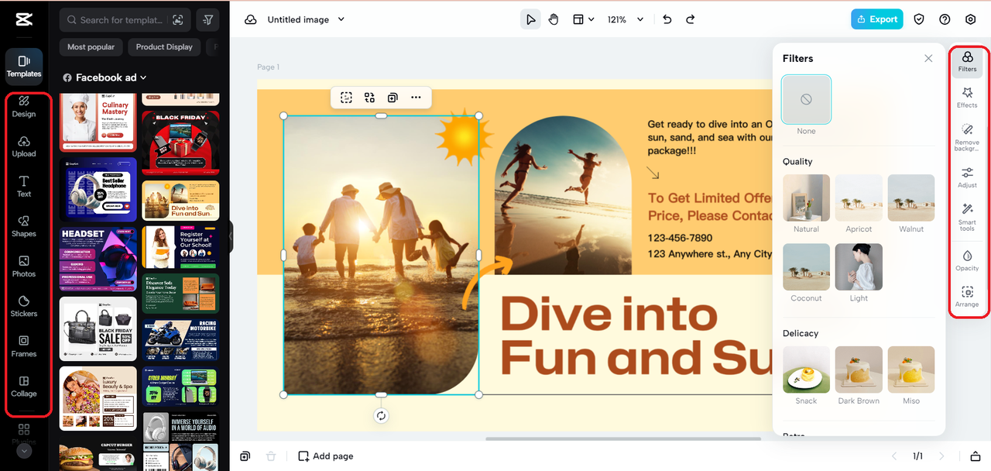The width and height of the screenshot is (991, 471).
Task: Open the Frames sidebar panel
Action: tap(24, 346)
